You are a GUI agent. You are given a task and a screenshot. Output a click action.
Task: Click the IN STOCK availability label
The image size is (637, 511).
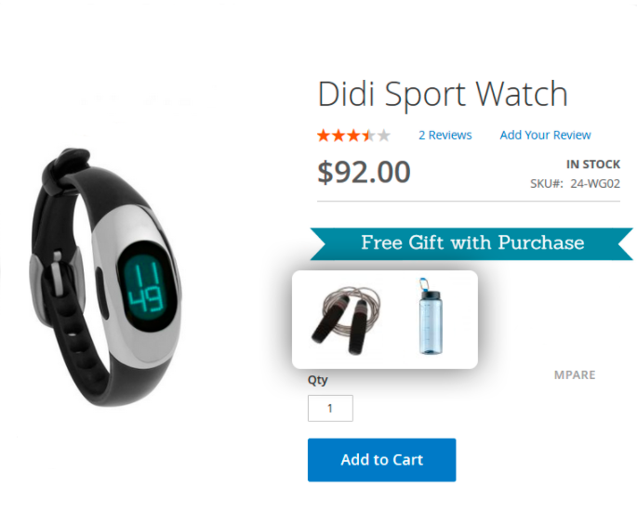tap(593, 164)
